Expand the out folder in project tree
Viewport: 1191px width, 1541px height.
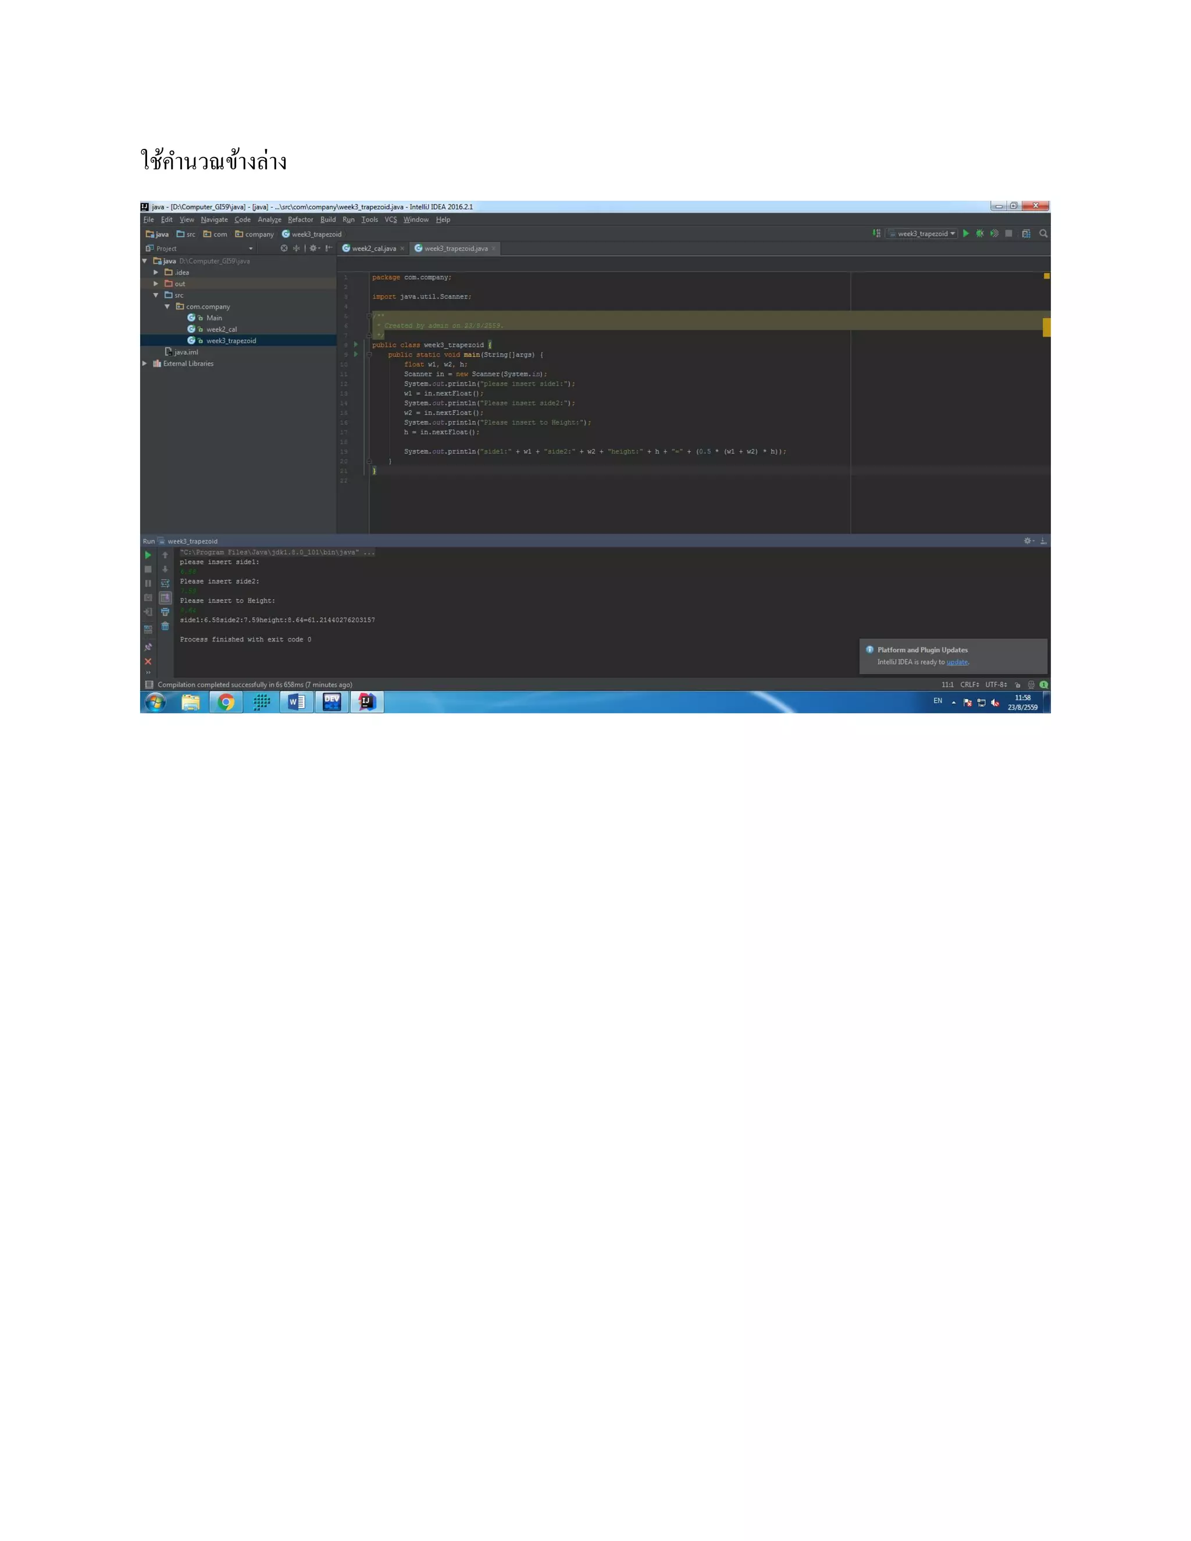tap(156, 284)
